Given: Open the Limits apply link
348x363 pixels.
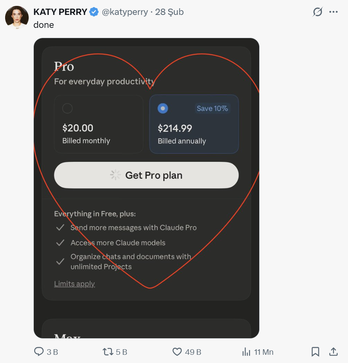Looking at the screenshot, I should coord(75,284).
